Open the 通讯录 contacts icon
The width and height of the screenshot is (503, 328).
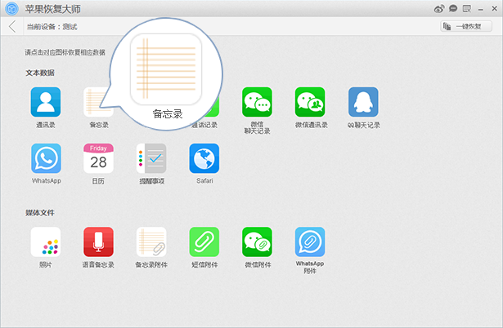(x=46, y=102)
